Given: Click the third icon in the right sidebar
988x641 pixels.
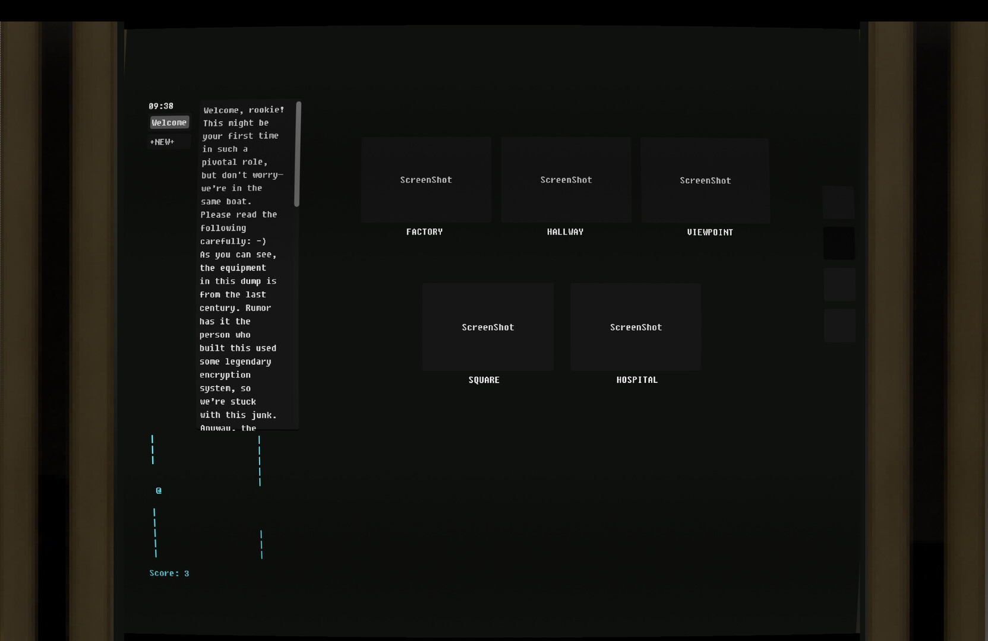Looking at the screenshot, I should 839,284.
